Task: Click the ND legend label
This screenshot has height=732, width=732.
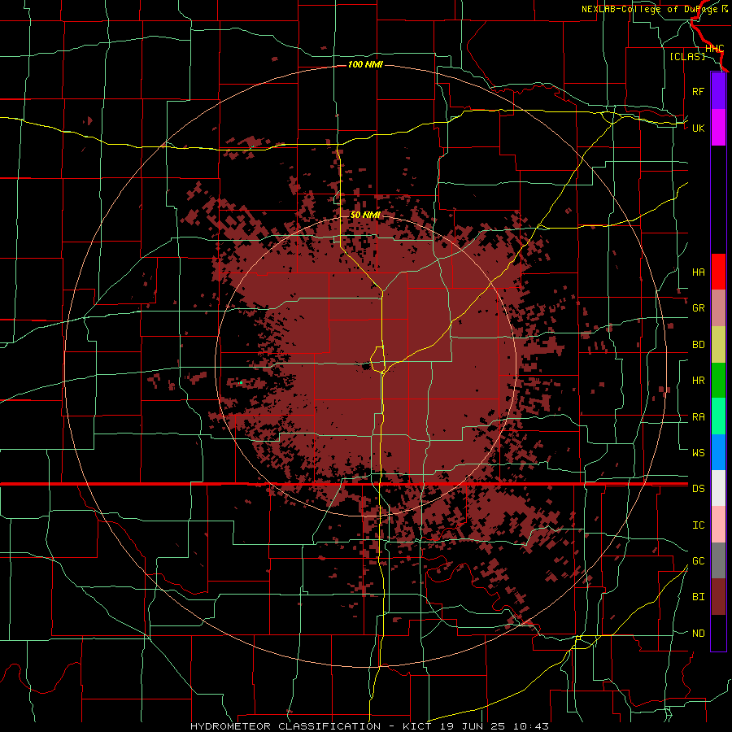Action: (698, 634)
